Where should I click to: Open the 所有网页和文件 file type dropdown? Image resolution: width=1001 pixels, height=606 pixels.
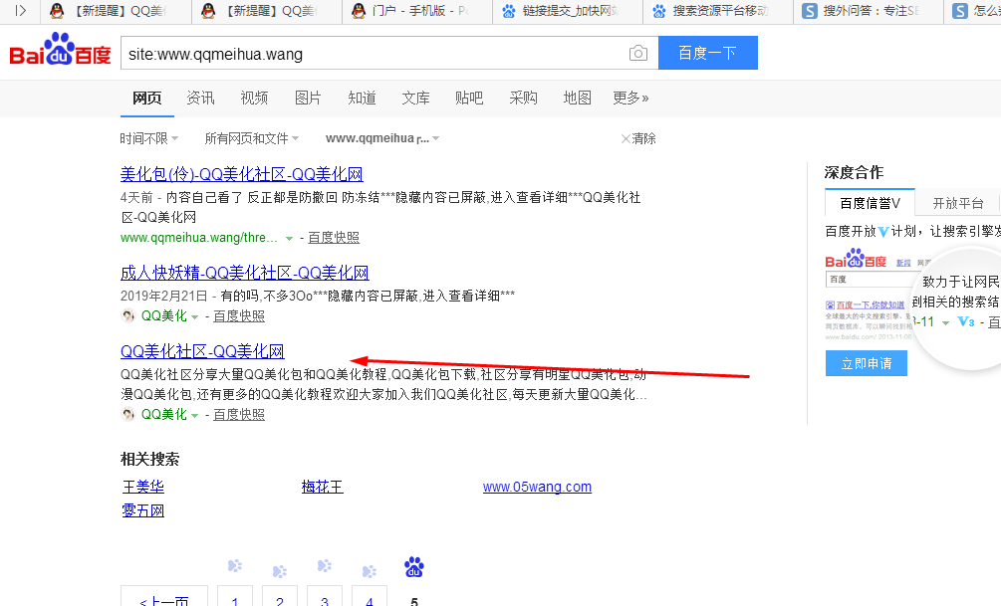252,138
